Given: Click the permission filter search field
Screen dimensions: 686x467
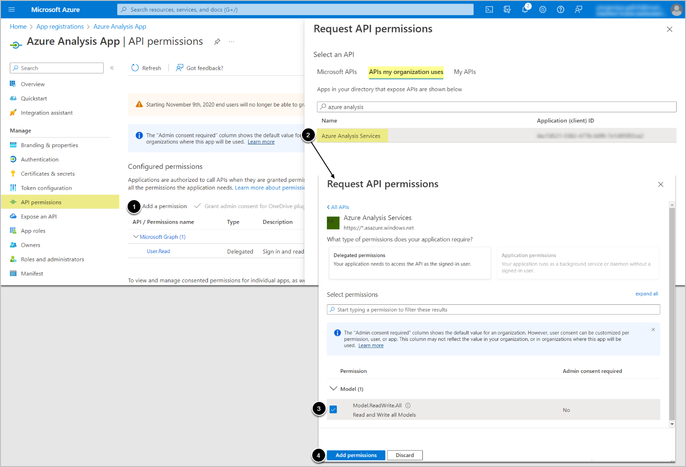Looking at the screenshot, I should 493,310.
